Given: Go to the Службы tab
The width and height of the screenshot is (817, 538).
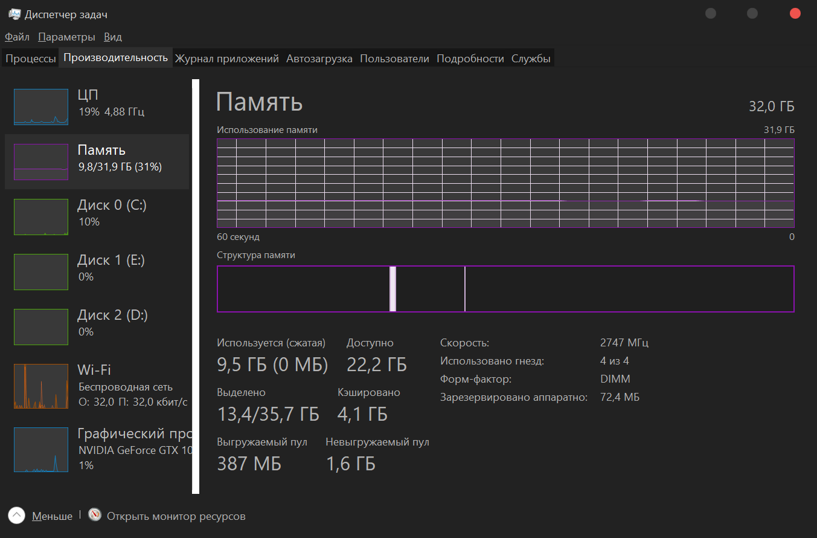Looking at the screenshot, I should [531, 59].
